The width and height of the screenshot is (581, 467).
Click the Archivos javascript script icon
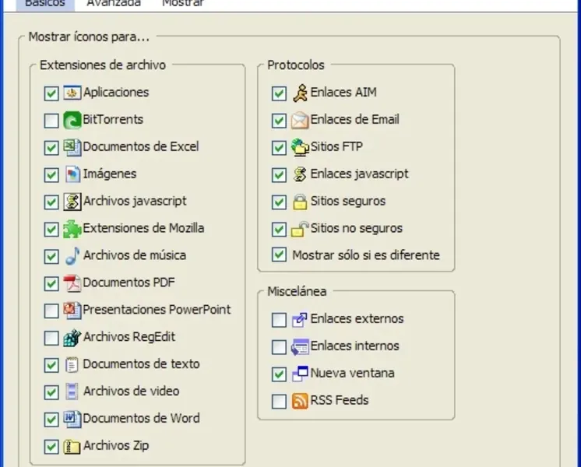coord(72,202)
